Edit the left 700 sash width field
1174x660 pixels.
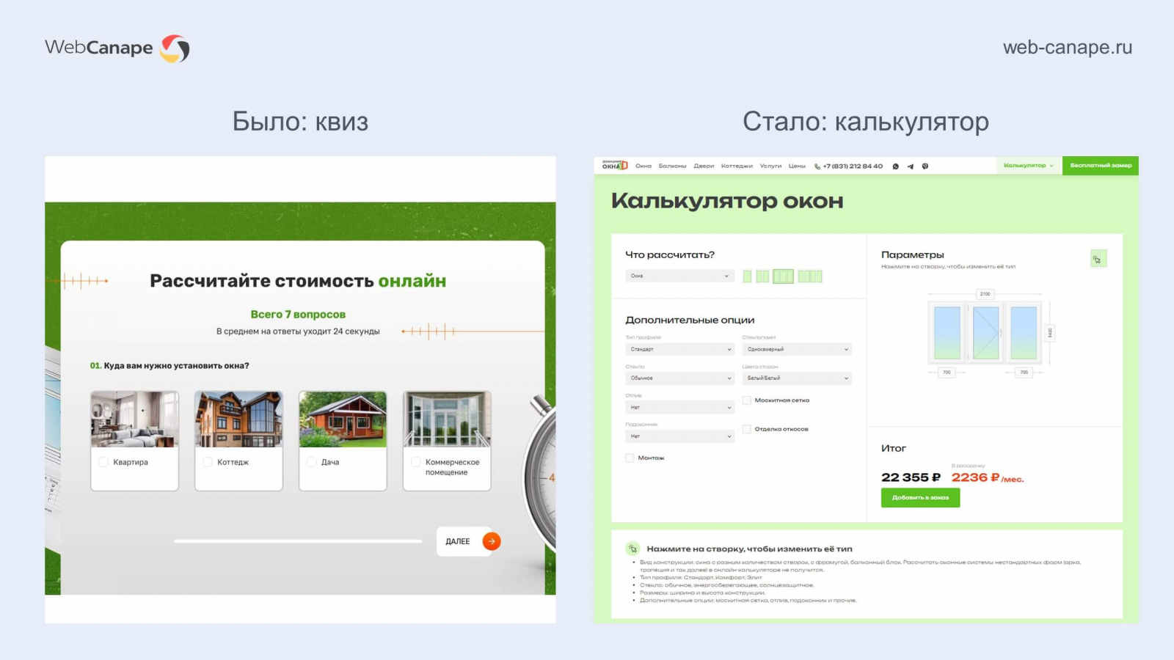(x=947, y=373)
